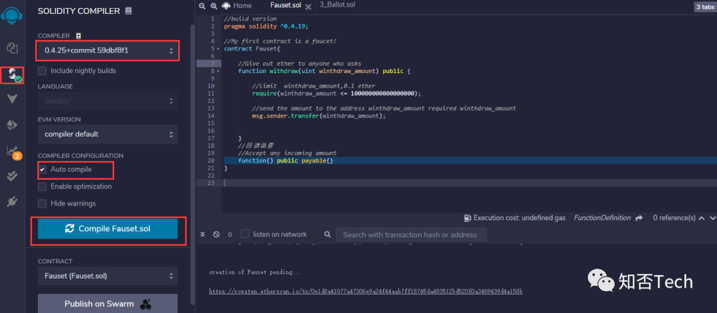
Task: Toggle the Auto compile checkbox
Action: (42, 170)
